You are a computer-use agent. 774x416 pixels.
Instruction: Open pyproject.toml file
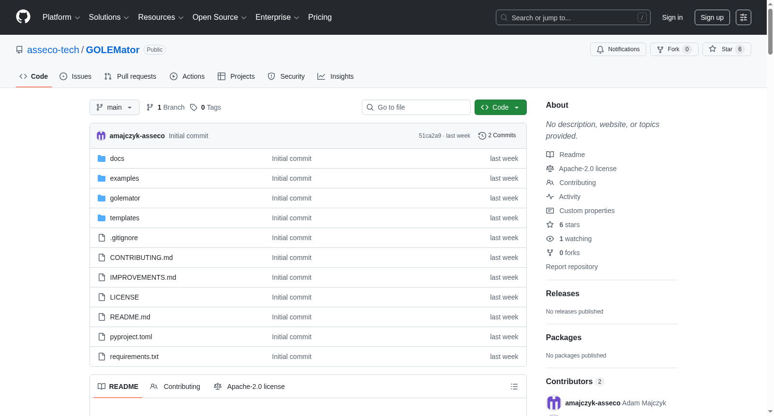(131, 337)
